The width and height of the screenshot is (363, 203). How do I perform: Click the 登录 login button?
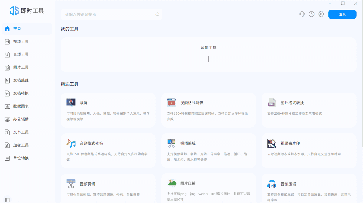pos(342,14)
